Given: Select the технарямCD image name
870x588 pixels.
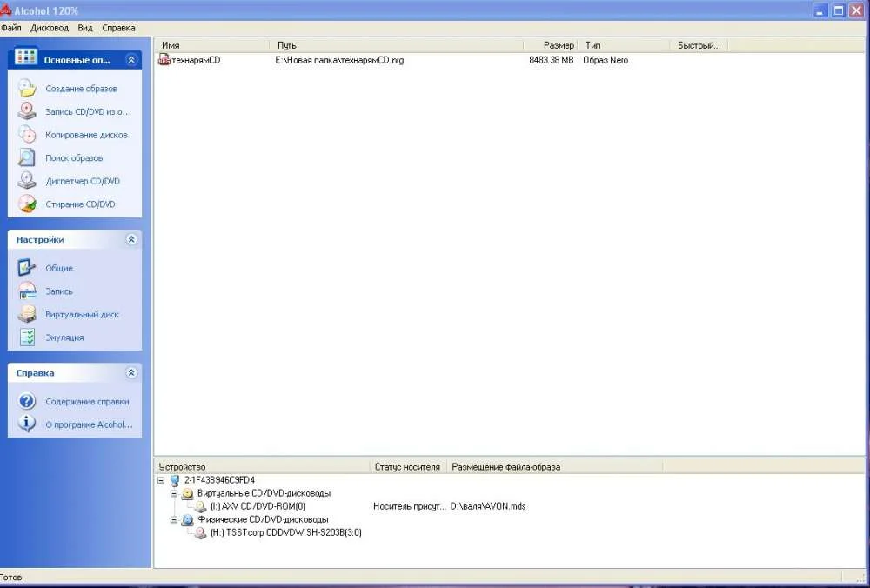Looking at the screenshot, I should [196, 61].
